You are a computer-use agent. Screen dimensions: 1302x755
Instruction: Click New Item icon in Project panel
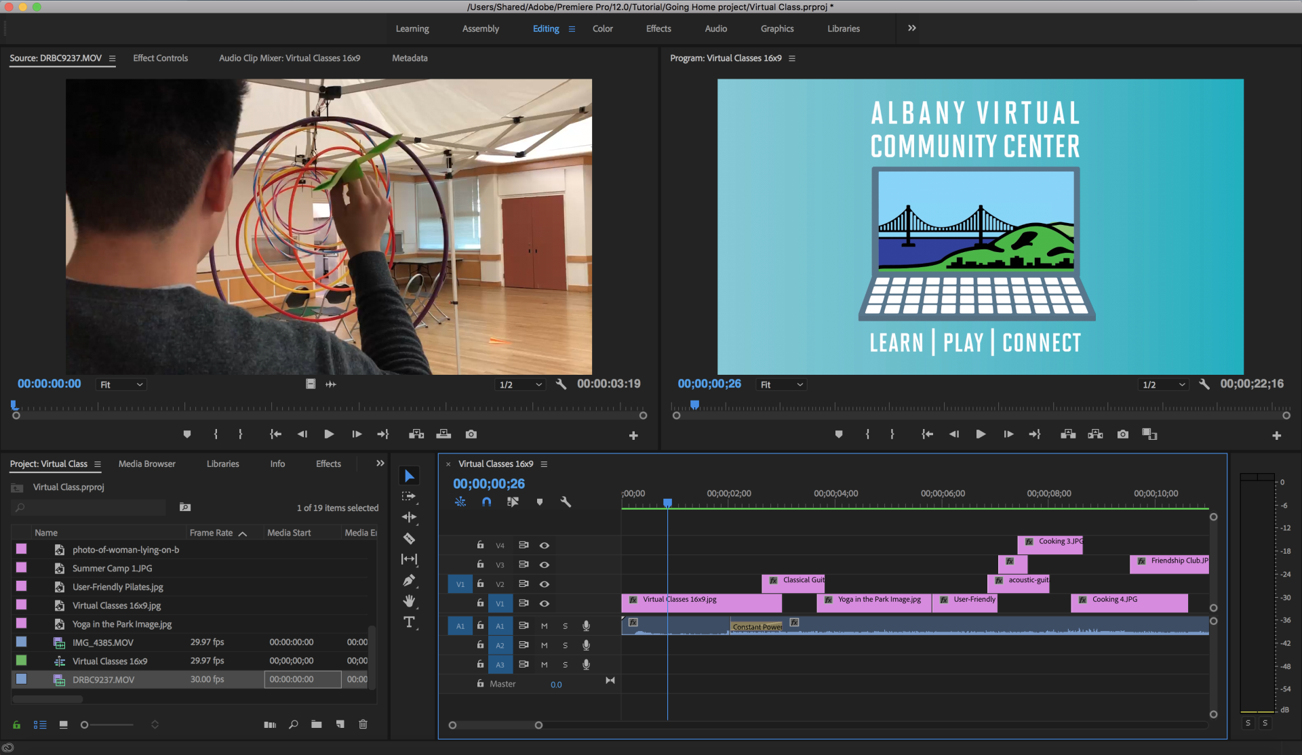pyautogui.click(x=340, y=725)
